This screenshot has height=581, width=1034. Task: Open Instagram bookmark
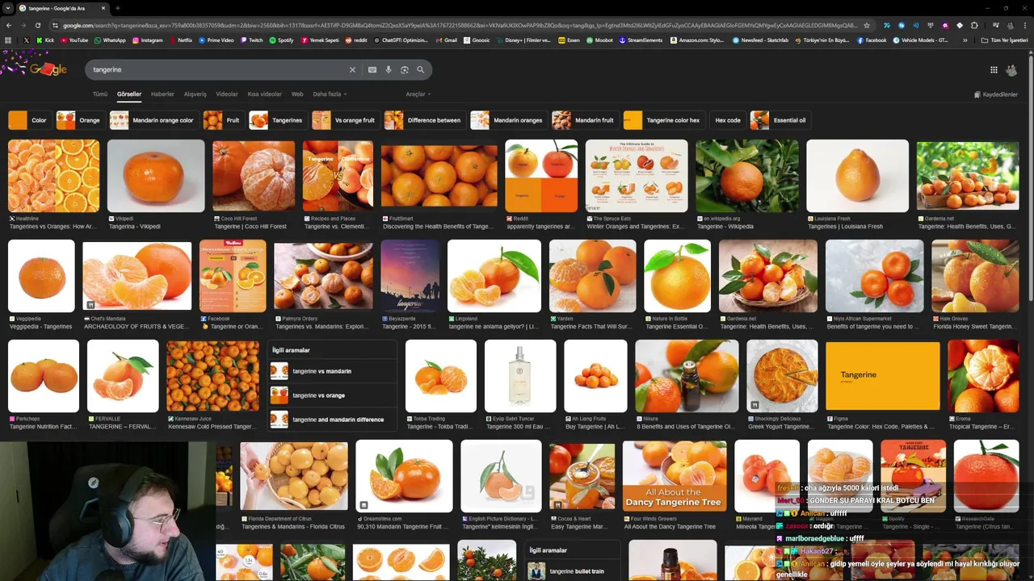147,40
